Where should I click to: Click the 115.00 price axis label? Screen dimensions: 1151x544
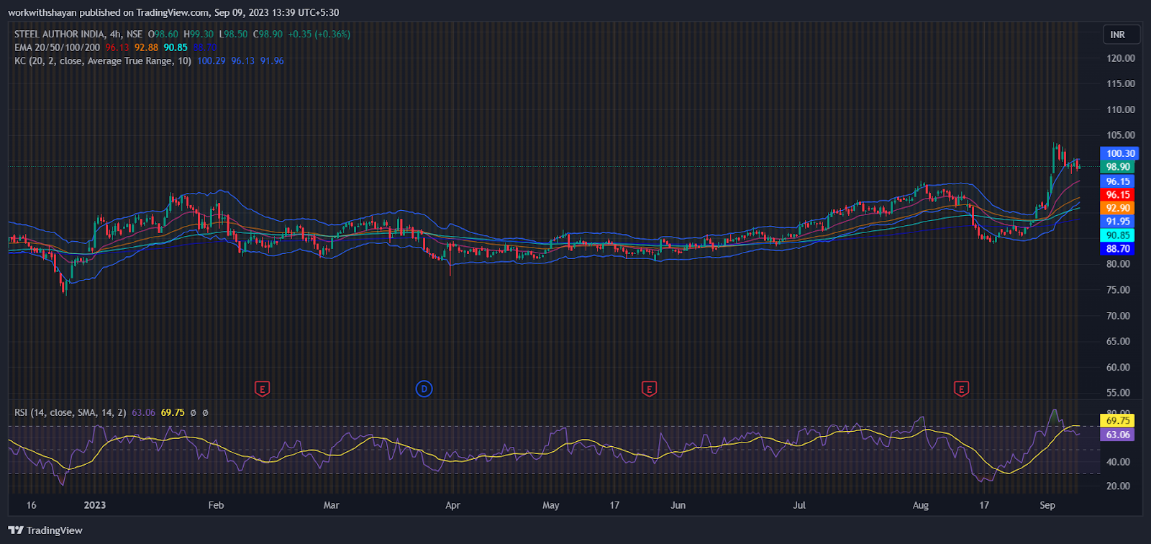click(1121, 83)
